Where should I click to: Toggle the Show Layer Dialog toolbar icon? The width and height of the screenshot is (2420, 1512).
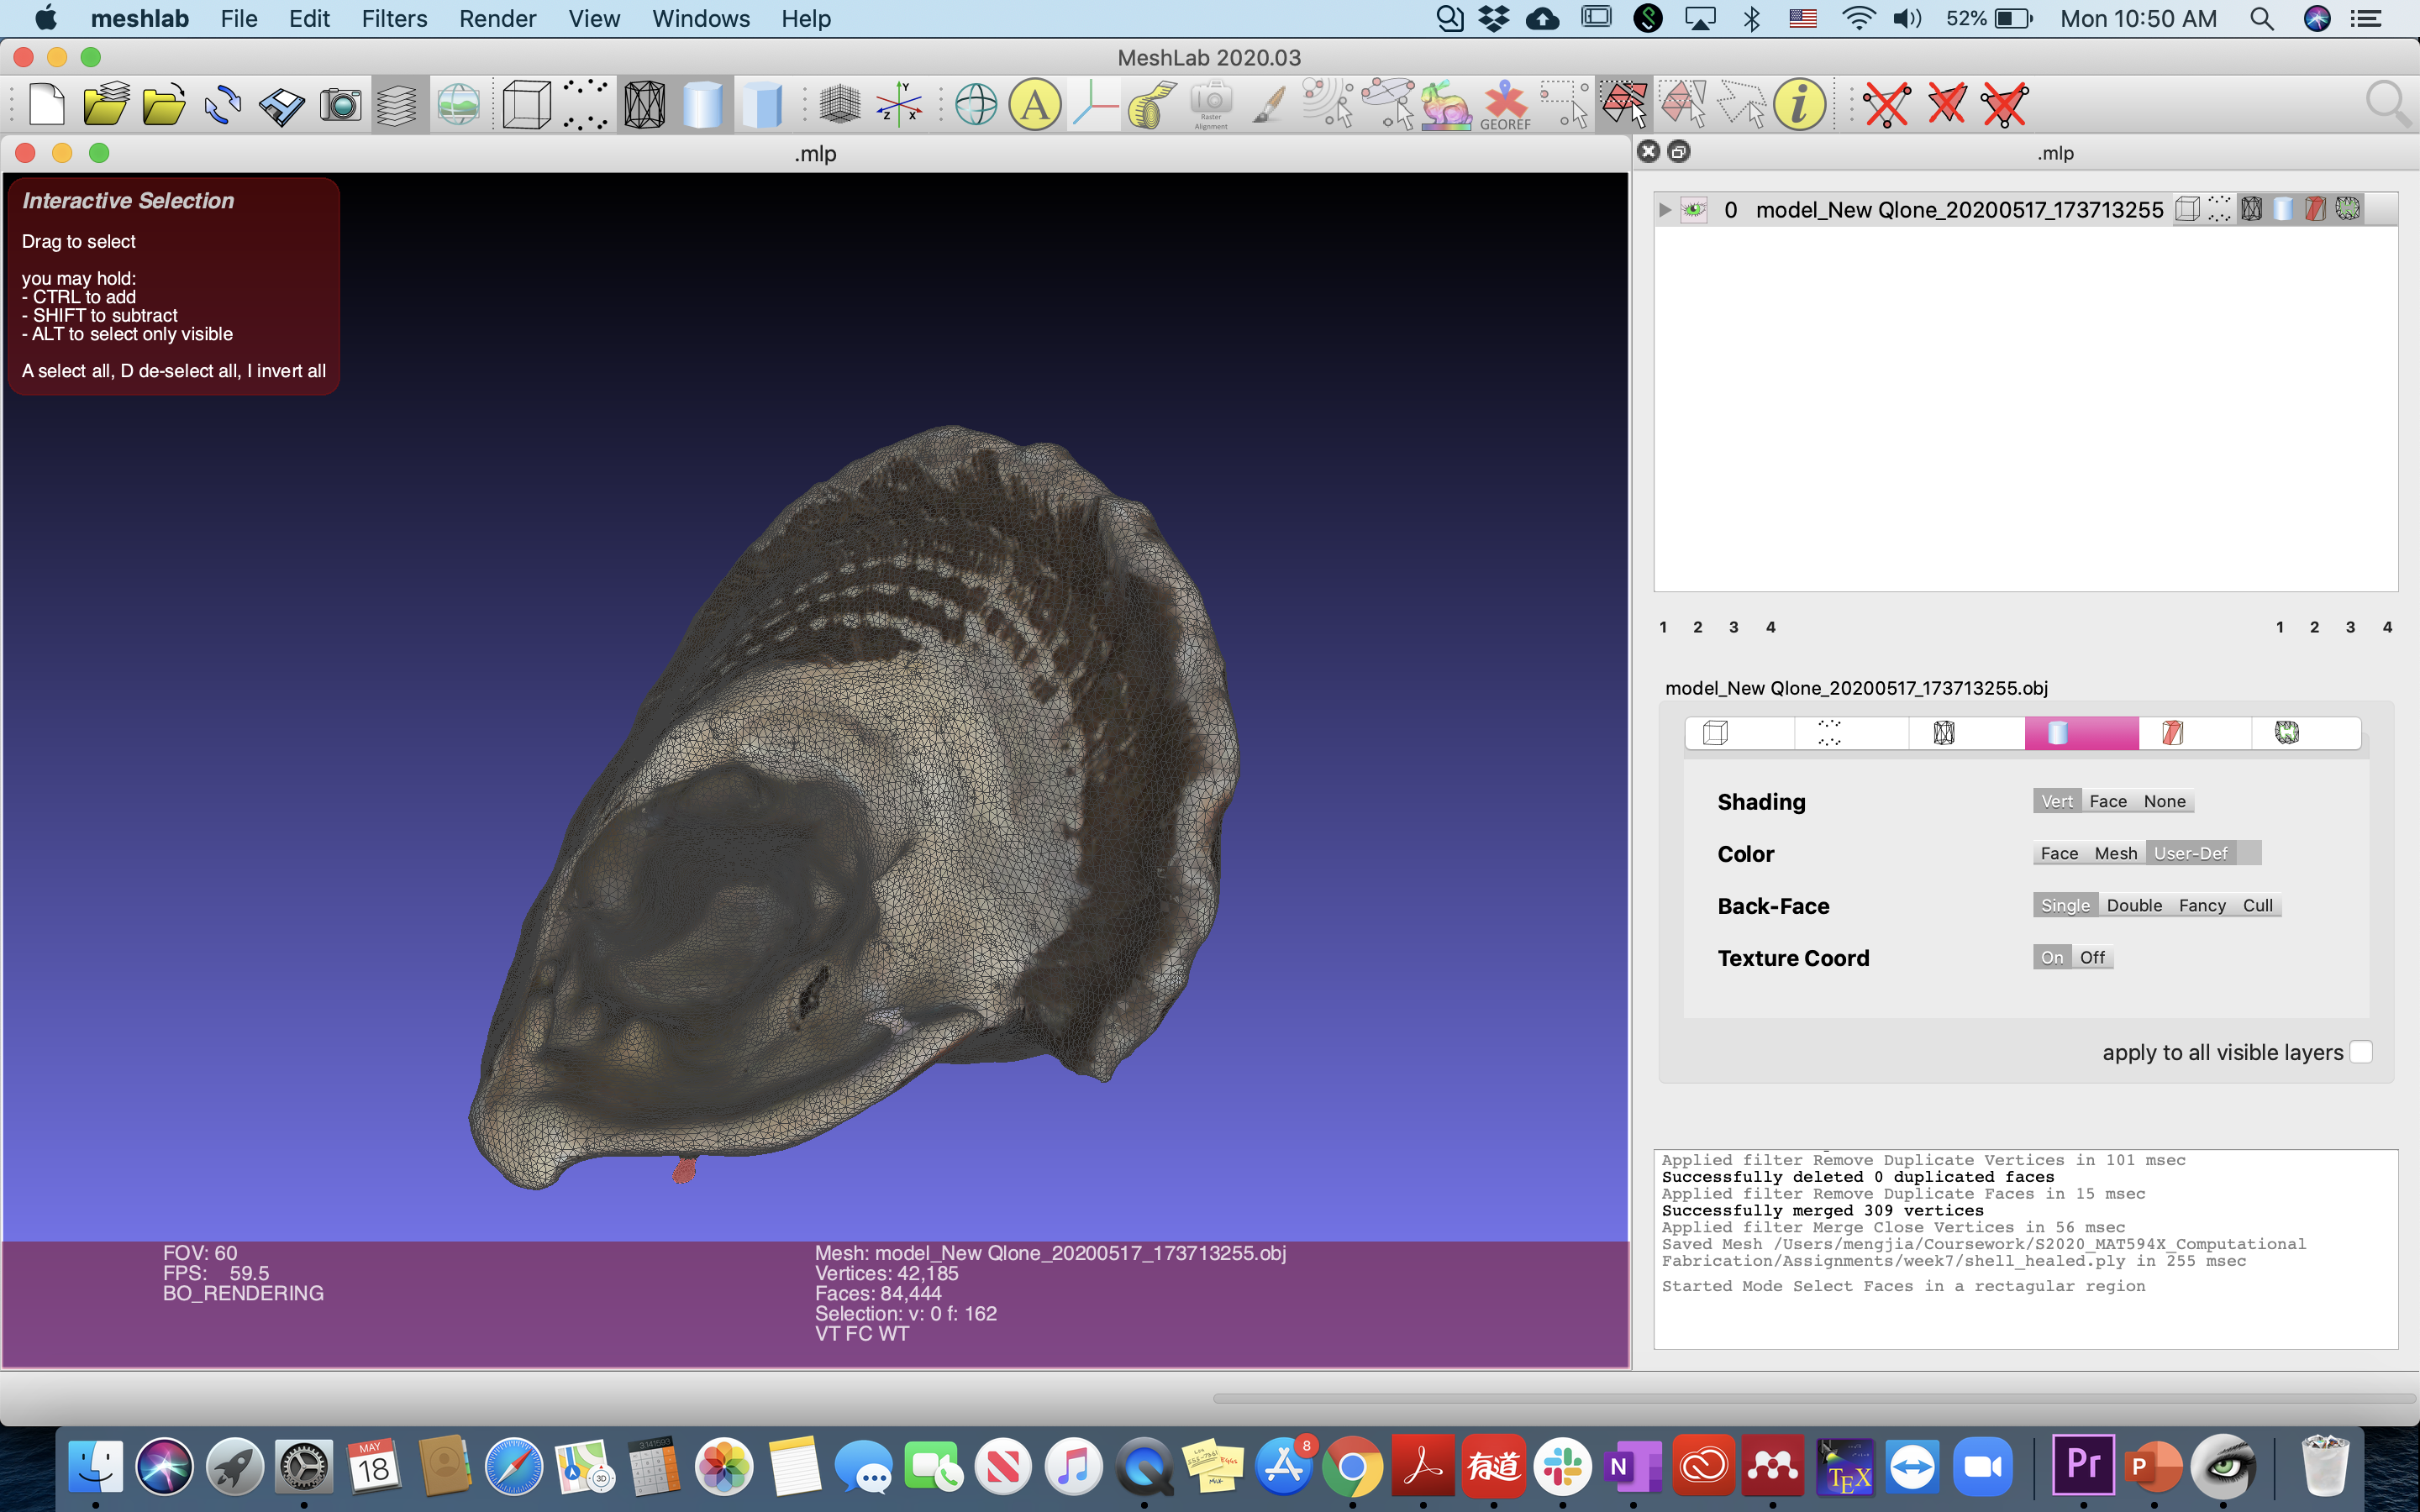[397, 104]
